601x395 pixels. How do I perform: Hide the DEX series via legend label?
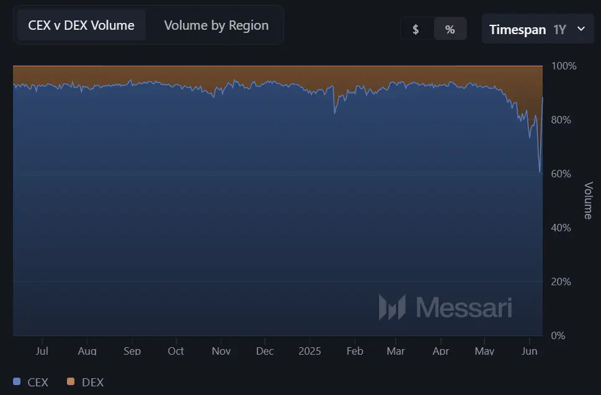[92, 382]
